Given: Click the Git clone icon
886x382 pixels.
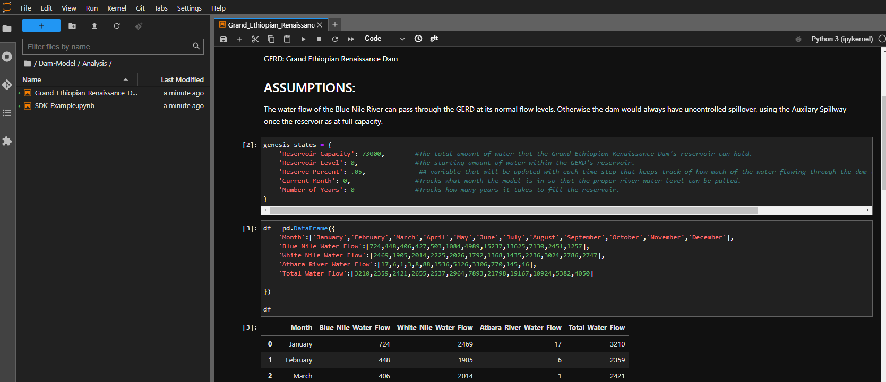Looking at the screenshot, I should coord(139,26).
